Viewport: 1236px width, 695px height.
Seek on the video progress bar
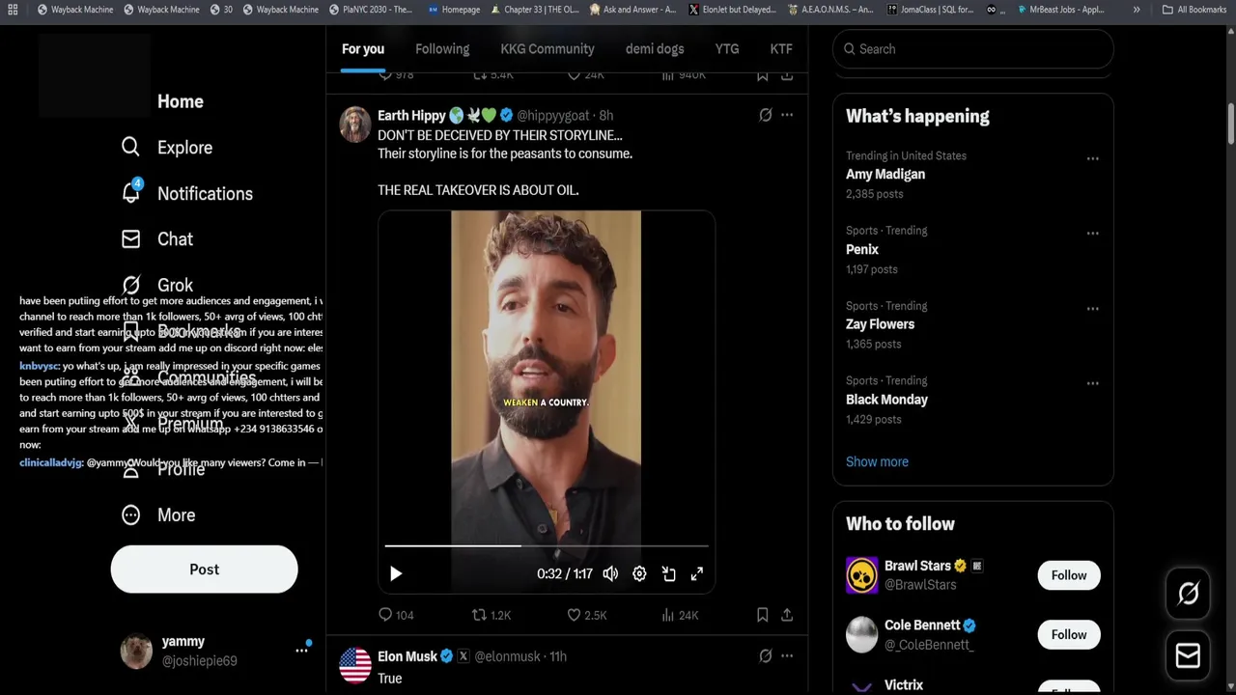point(547,546)
